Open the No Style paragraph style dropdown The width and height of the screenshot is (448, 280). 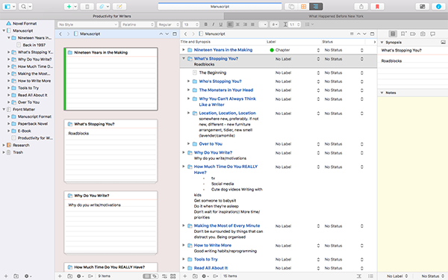(x=87, y=25)
